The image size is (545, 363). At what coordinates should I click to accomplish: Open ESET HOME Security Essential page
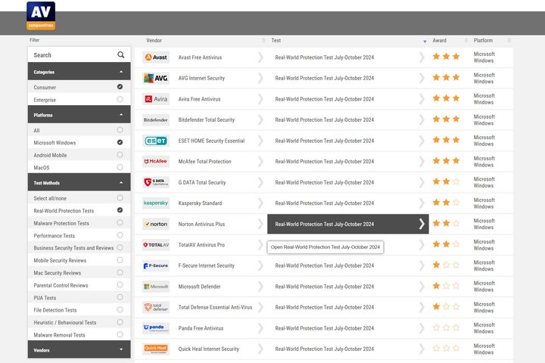pyautogui.click(x=211, y=141)
